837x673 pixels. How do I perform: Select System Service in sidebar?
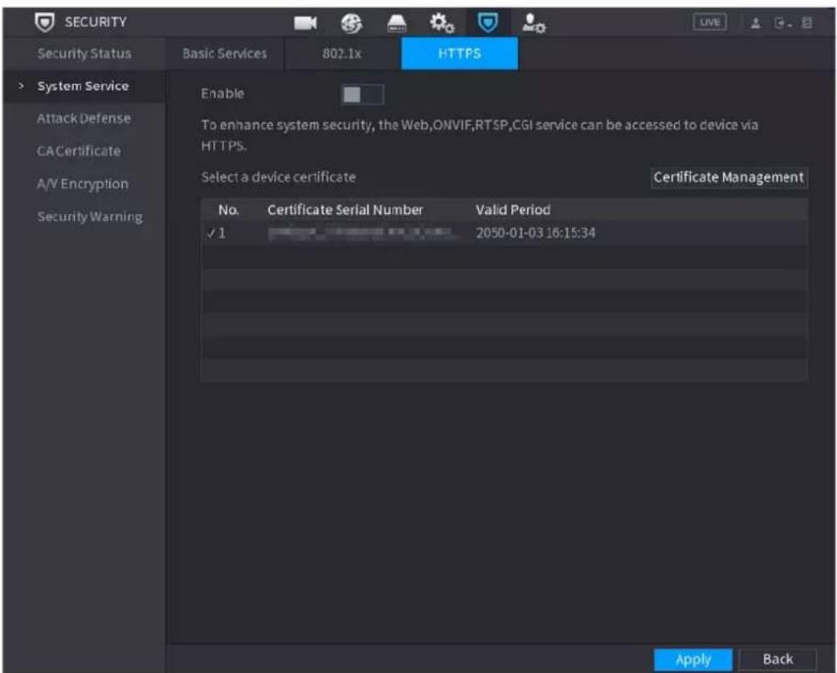(84, 86)
